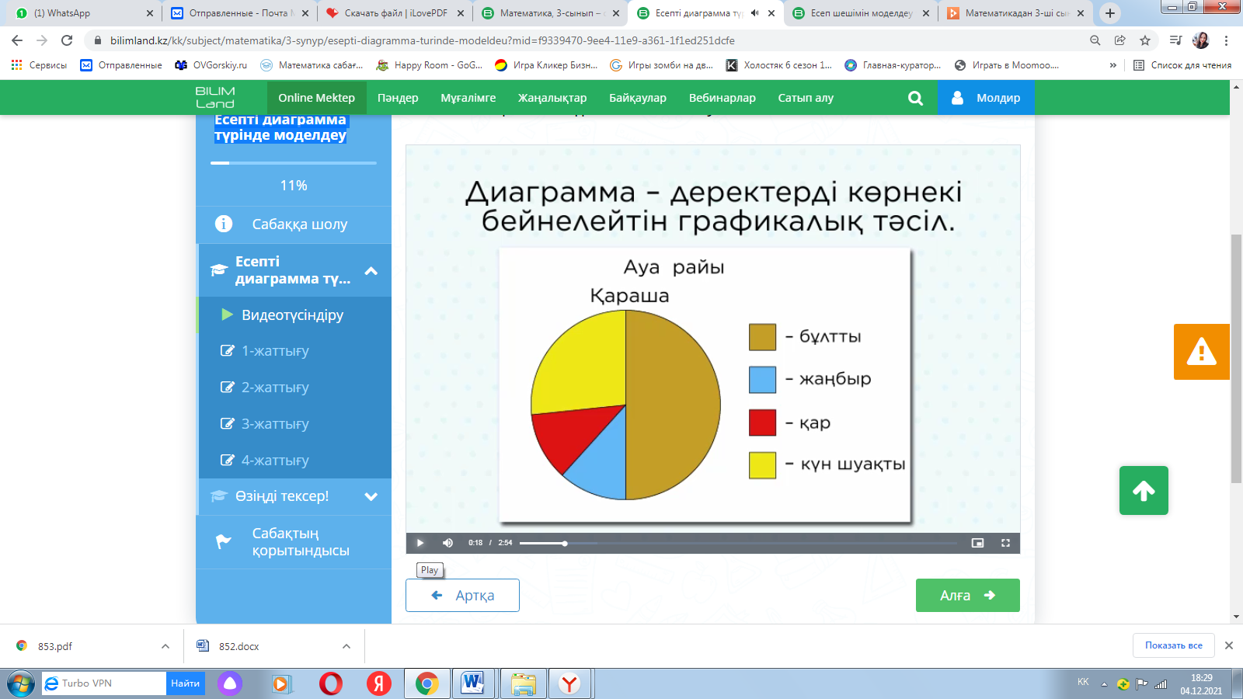Open the Вебинарлар menu
1243x699 pixels.
[722, 98]
